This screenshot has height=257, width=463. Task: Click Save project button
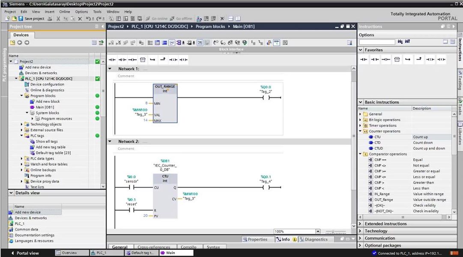coord(31,18)
